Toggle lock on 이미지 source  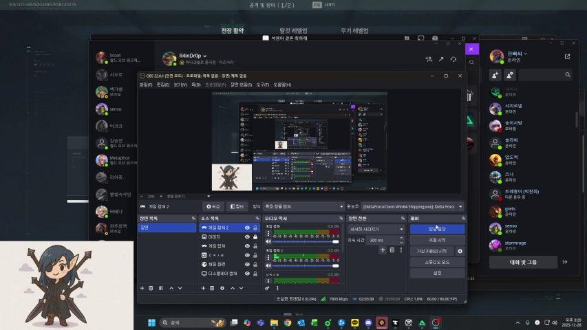click(x=255, y=236)
